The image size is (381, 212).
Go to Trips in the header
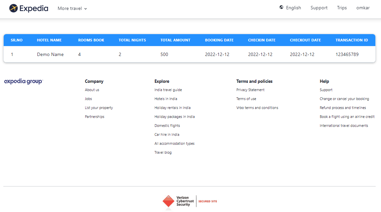[x=342, y=8]
